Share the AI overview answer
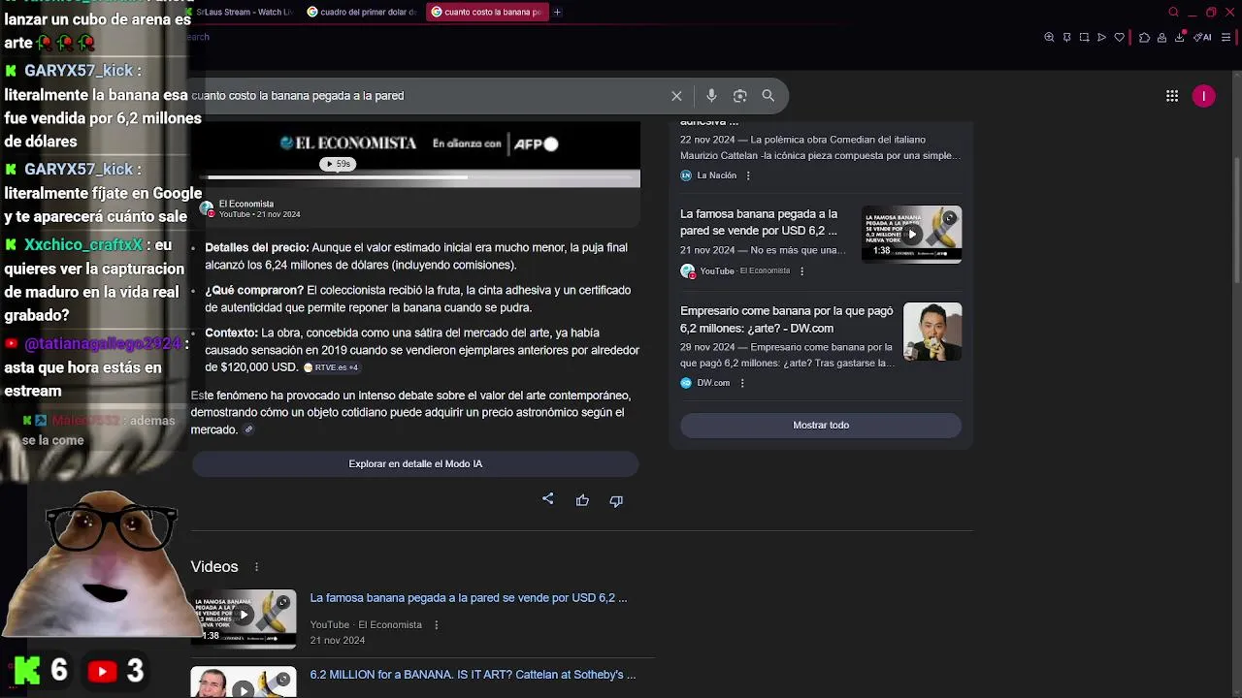1242x698 pixels. click(548, 499)
